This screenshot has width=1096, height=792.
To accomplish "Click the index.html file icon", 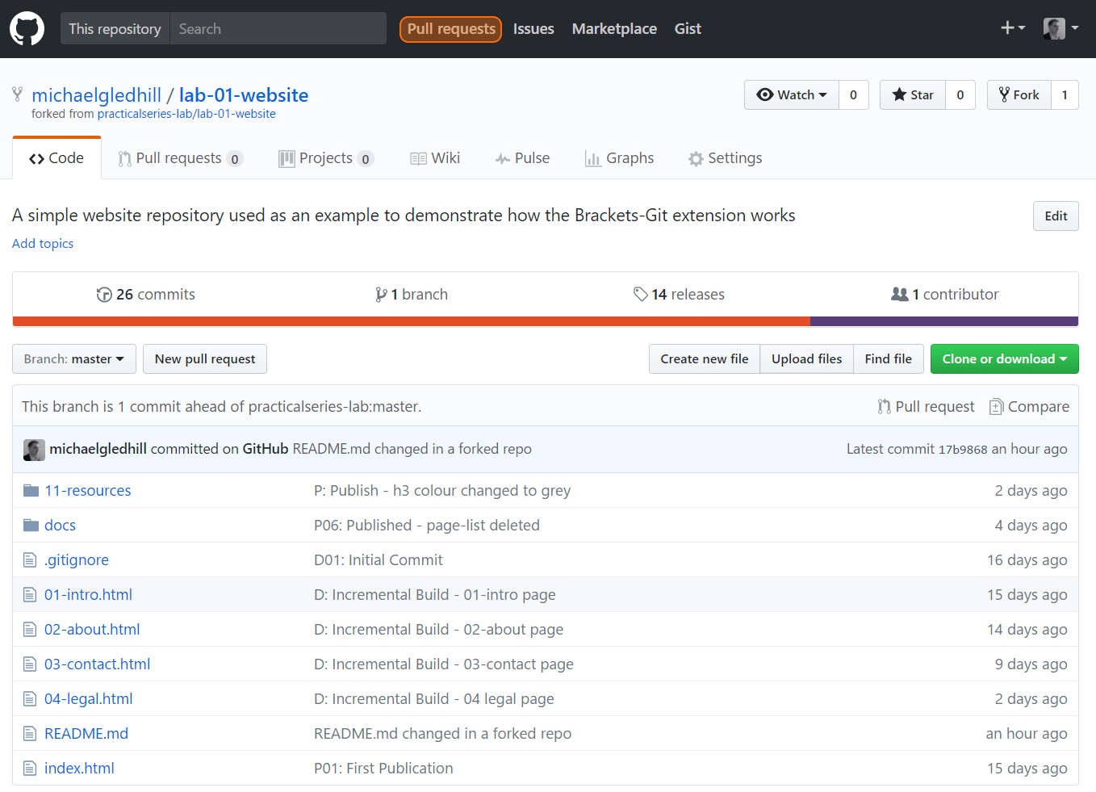I will [30, 768].
